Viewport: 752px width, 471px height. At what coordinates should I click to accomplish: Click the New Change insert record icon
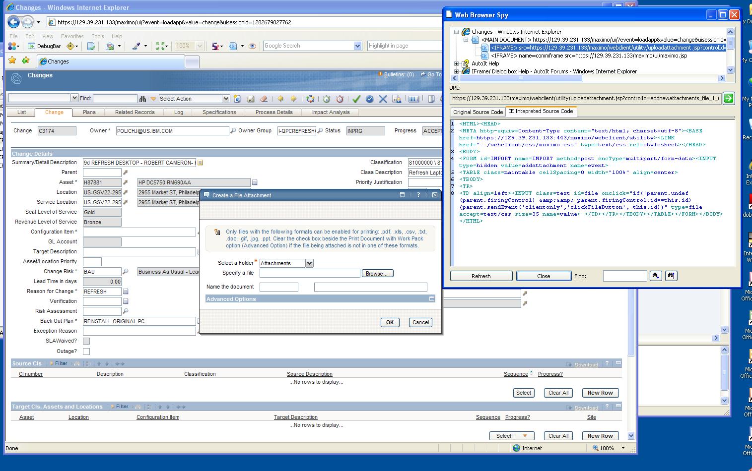[237, 99]
